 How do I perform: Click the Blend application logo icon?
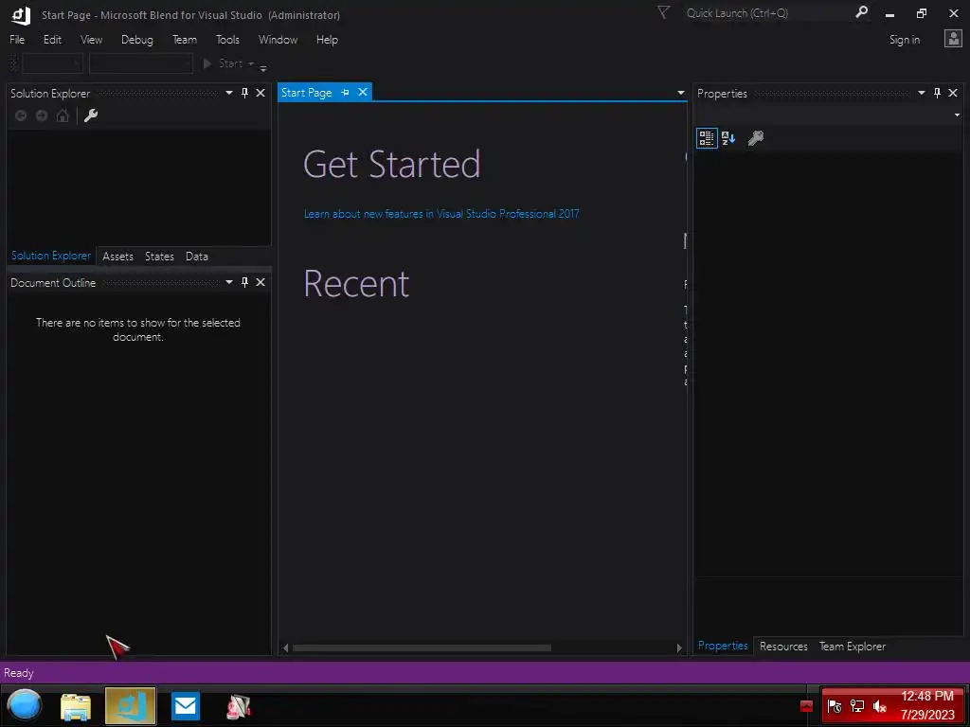21,15
